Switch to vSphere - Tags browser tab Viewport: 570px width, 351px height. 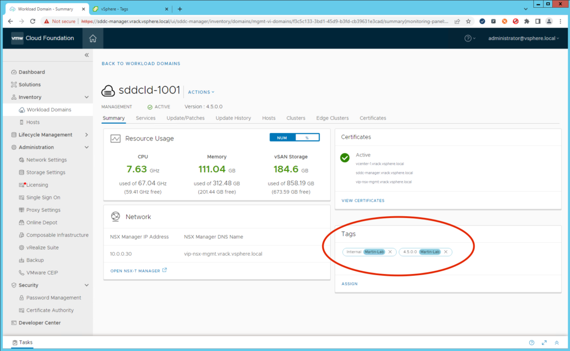coord(129,9)
